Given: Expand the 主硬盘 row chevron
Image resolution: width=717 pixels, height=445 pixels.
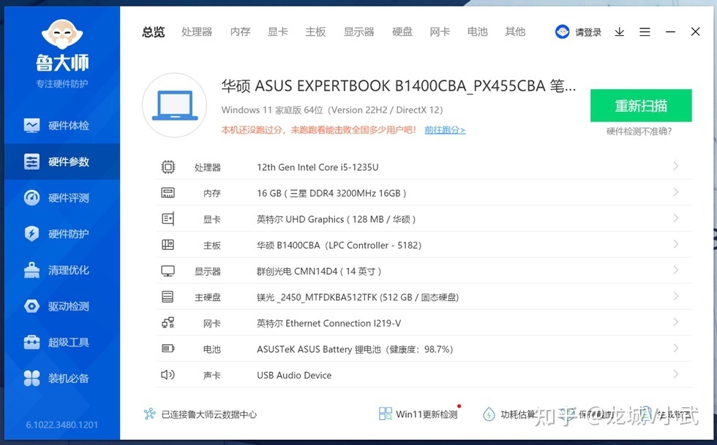Looking at the screenshot, I should (676, 297).
